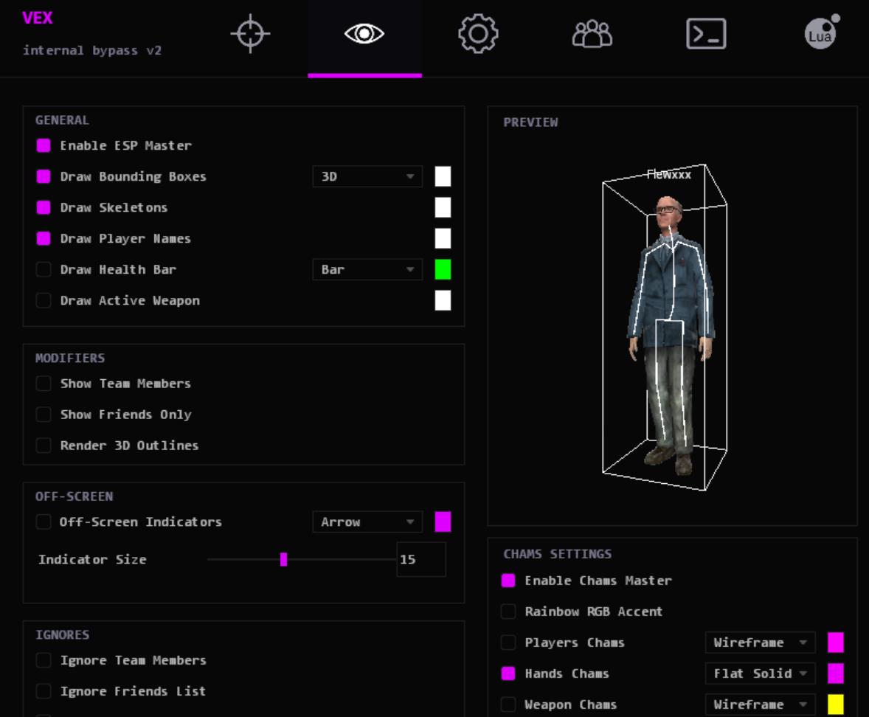Open the health Bar style dropdown
Image resolution: width=869 pixels, height=717 pixels.
click(x=367, y=269)
